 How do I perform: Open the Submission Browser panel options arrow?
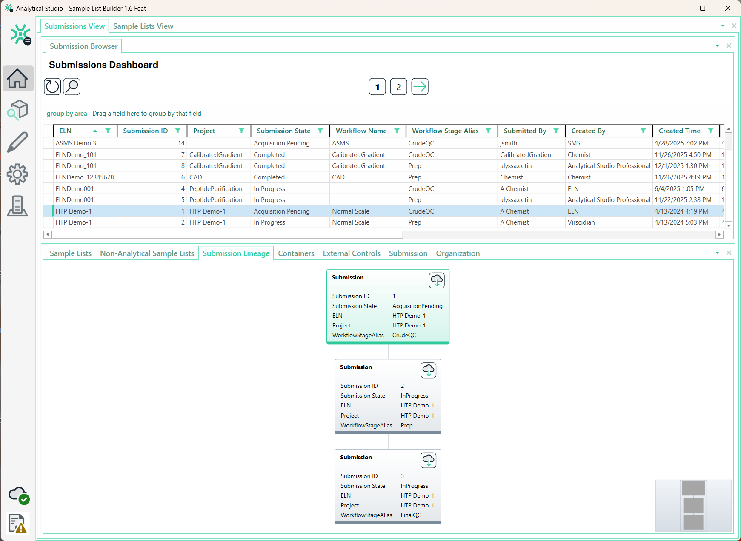(x=717, y=46)
